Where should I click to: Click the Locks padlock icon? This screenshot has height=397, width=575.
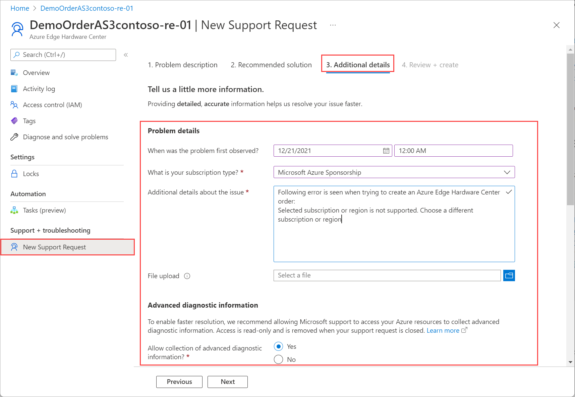(x=14, y=174)
